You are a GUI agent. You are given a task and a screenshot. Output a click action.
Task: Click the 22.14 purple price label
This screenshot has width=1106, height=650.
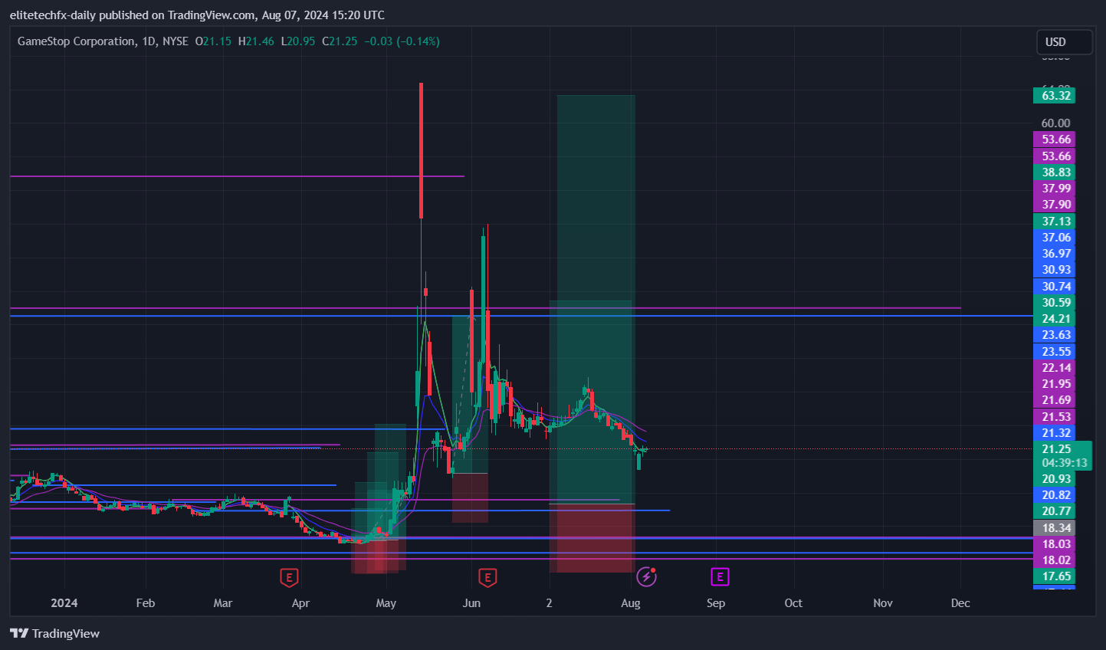pos(1055,368)
